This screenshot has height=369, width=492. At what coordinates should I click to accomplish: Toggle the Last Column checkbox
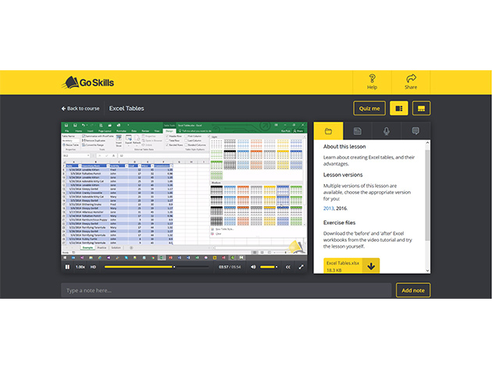[x=186, y=140]
